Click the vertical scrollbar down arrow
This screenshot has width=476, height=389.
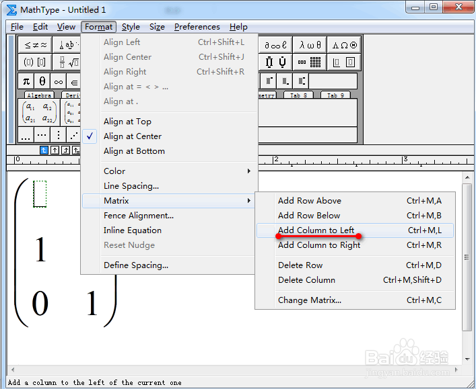467,359
